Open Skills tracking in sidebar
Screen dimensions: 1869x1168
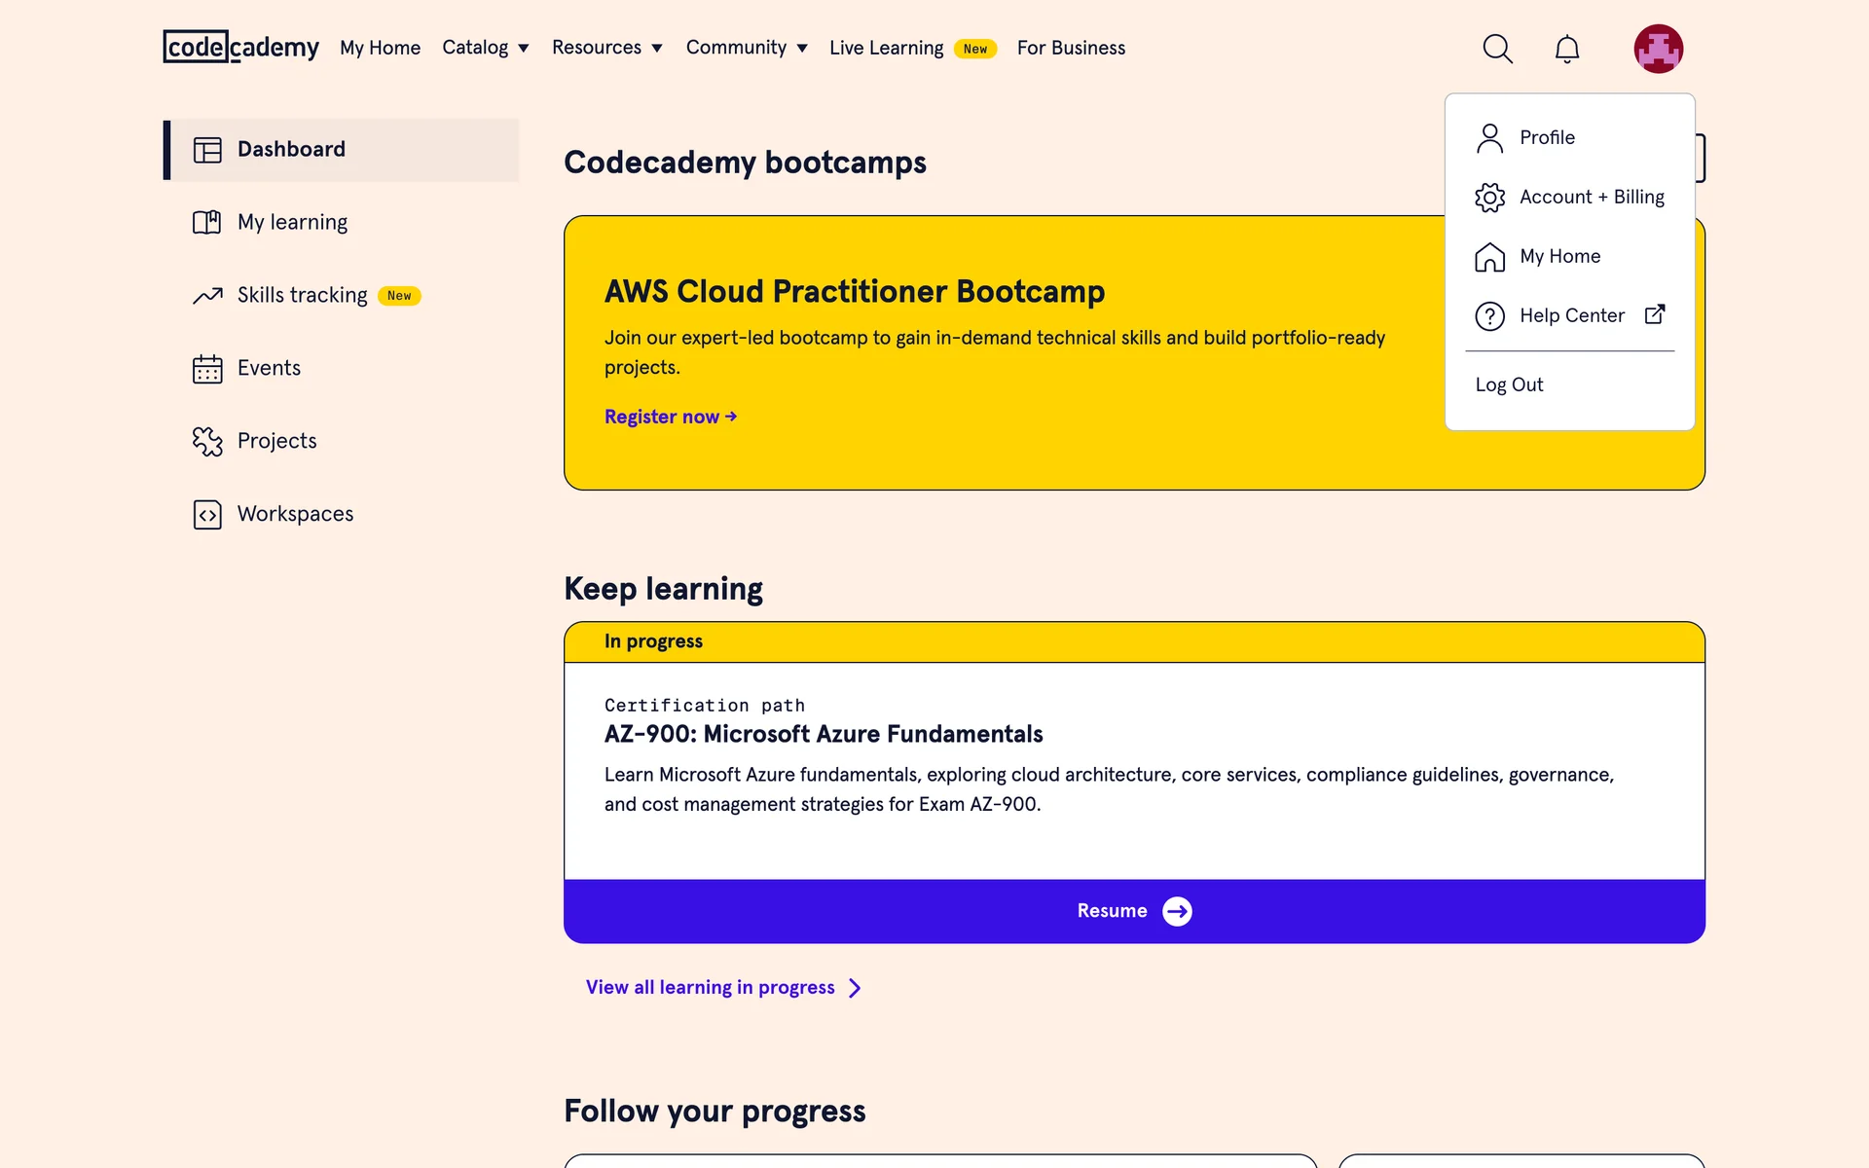coord(302,295)
